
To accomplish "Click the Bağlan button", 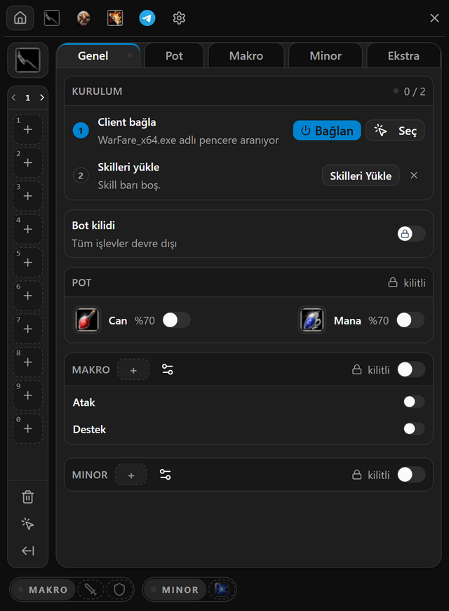I will [327, 131].
